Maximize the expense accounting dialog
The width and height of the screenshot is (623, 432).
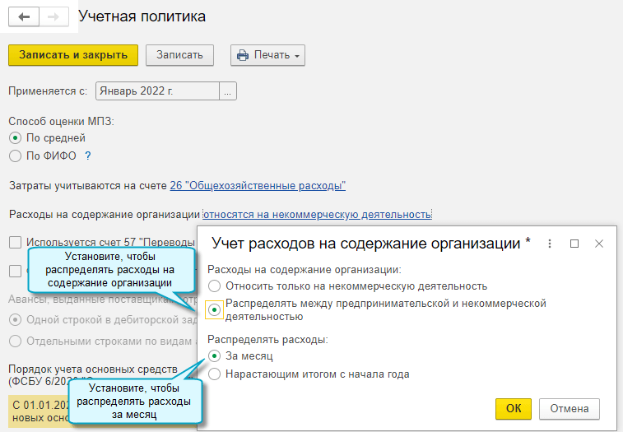click(574, 244)
